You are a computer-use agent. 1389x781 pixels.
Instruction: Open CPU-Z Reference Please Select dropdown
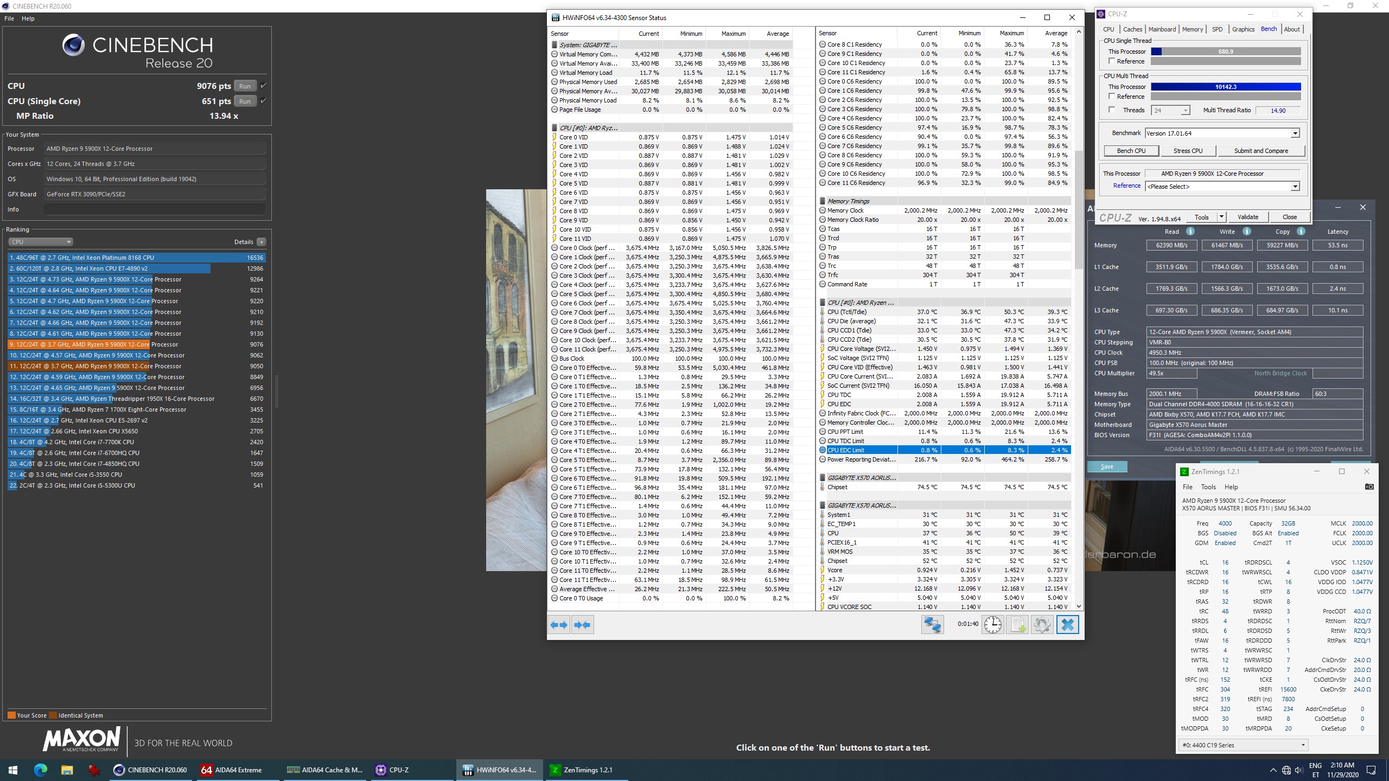pyautogui.click(x=1295, y=187)
